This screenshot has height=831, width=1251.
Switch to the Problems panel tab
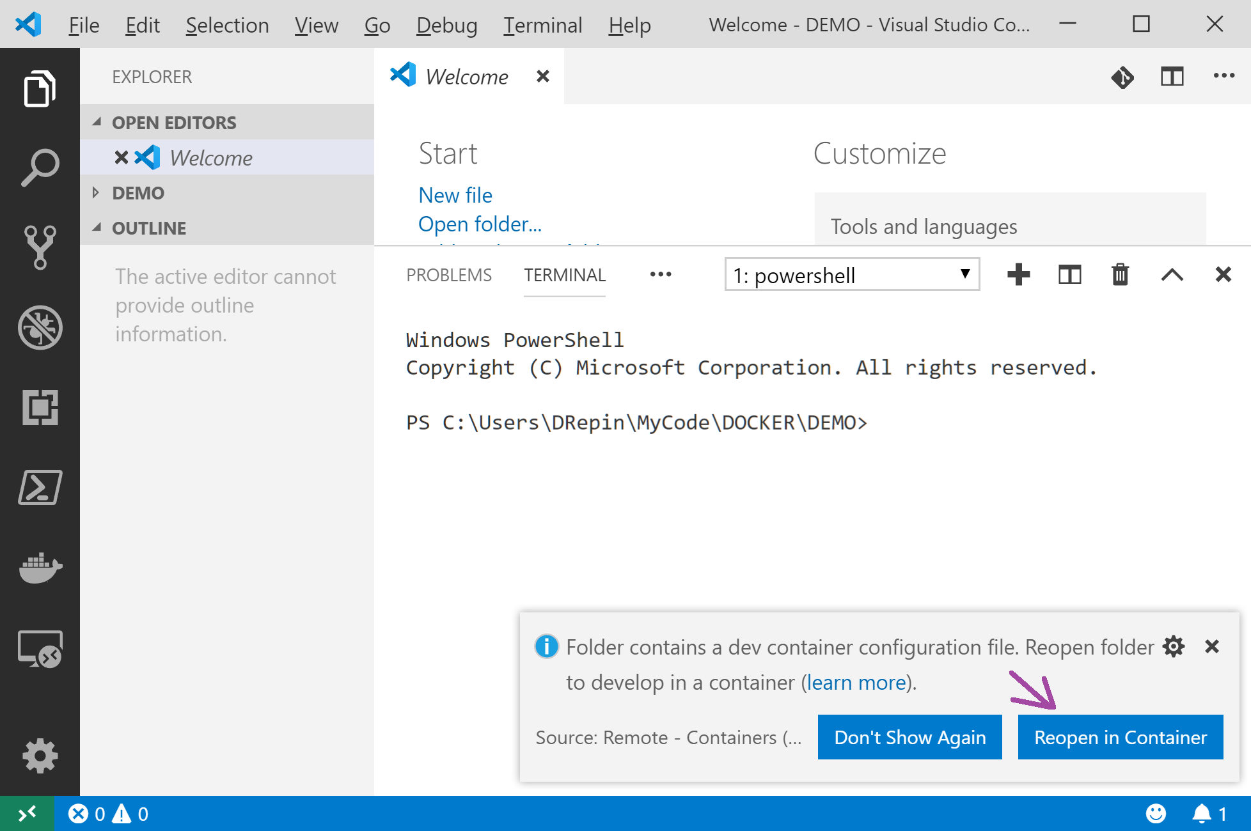coord(449,275)
